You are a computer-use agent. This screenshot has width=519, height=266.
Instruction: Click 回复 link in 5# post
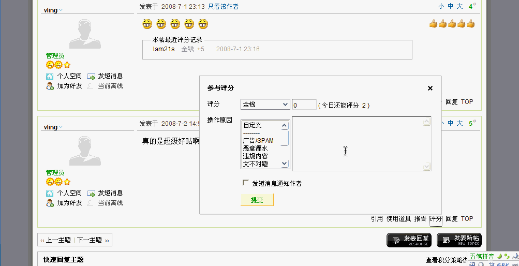coord(452,219)
